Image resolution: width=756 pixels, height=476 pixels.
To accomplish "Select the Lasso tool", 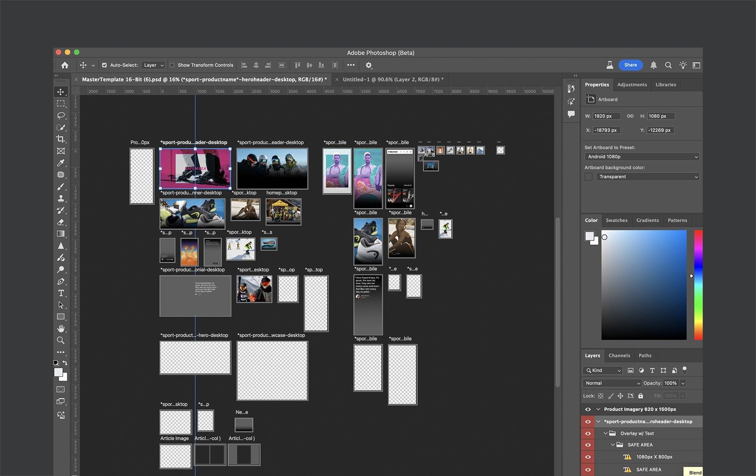I will pyautogui.click(x=61, y=115).
